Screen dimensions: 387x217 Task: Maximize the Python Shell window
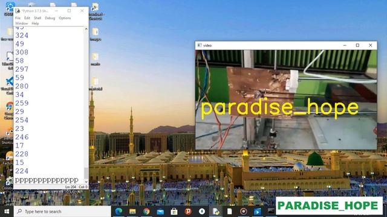[x=69, y=11]
